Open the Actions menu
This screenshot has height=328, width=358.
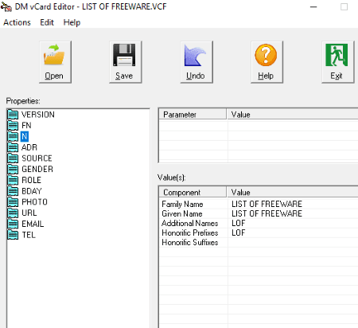pyautogui.click(x=17, y=22)
